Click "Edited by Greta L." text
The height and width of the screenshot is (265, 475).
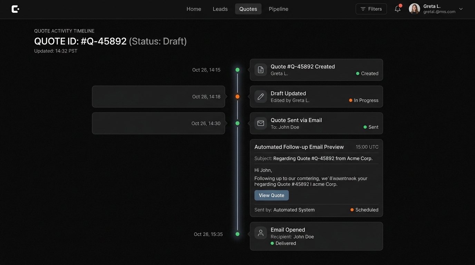pos(290,100)
